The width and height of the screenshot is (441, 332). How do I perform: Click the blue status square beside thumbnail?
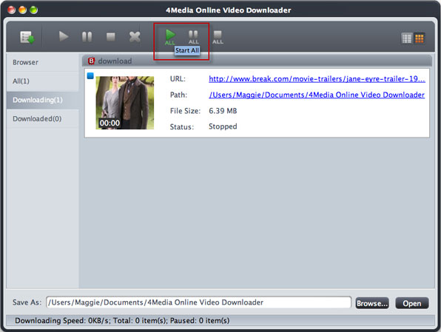point(90,76)
